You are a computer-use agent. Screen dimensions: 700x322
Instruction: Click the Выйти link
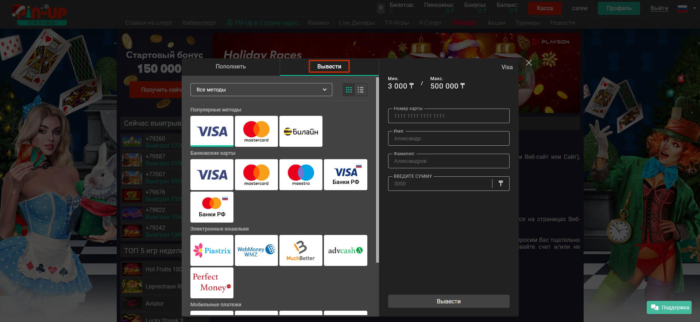click(659, 8)
